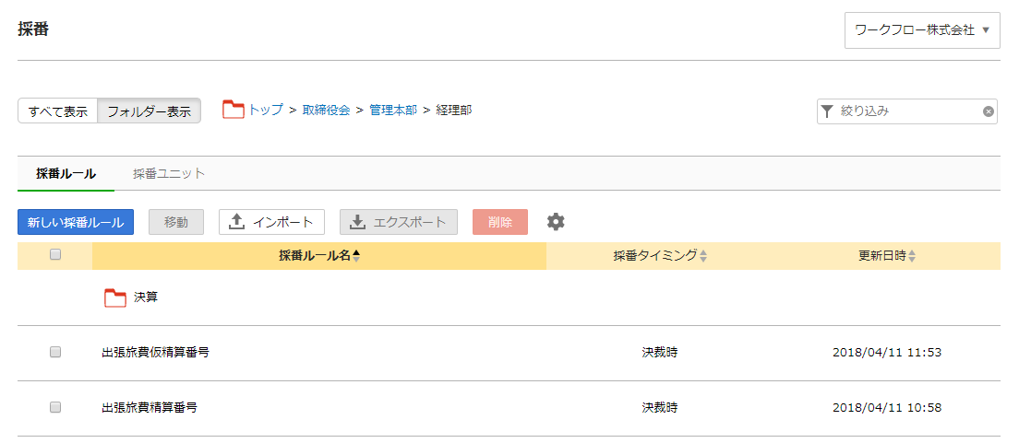The height and width of the screenshot is (443, 1019).
Task: Sort by 採番タイミング column
Action: pyautogui.click(x=660, y=256)
